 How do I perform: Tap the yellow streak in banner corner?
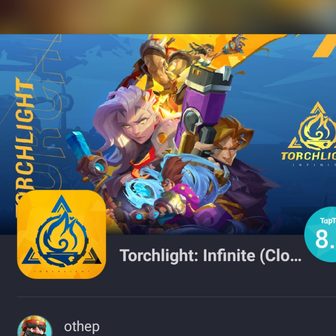[x=324, y=46]
